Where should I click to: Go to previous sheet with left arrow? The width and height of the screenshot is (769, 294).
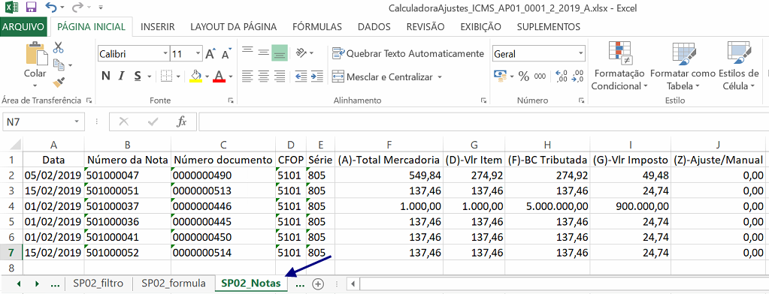[x=19, y=283]
